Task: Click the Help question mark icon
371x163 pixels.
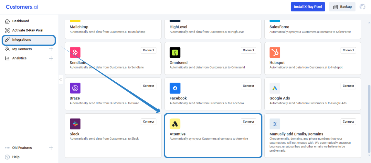Action: coord(7,157)
